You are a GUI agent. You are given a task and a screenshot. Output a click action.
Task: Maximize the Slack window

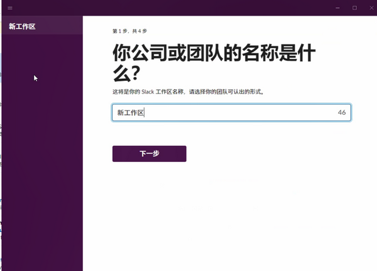pyautogui.click(x=354, y=8)
